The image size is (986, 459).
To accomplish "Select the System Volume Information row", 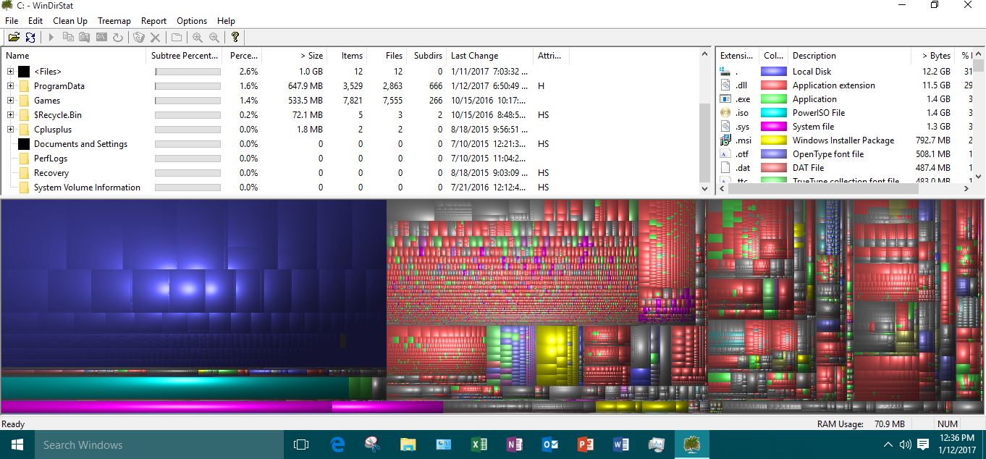I will (350, 188).
